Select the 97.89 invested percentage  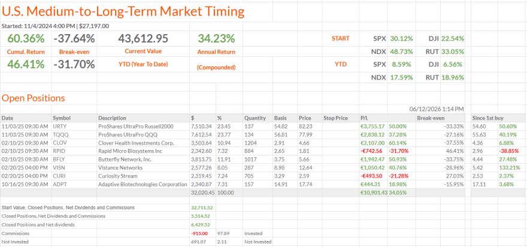click(x=223, y=233)
